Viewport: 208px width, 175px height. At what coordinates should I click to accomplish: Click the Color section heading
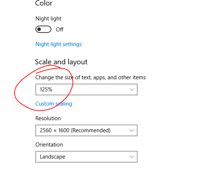44,3
